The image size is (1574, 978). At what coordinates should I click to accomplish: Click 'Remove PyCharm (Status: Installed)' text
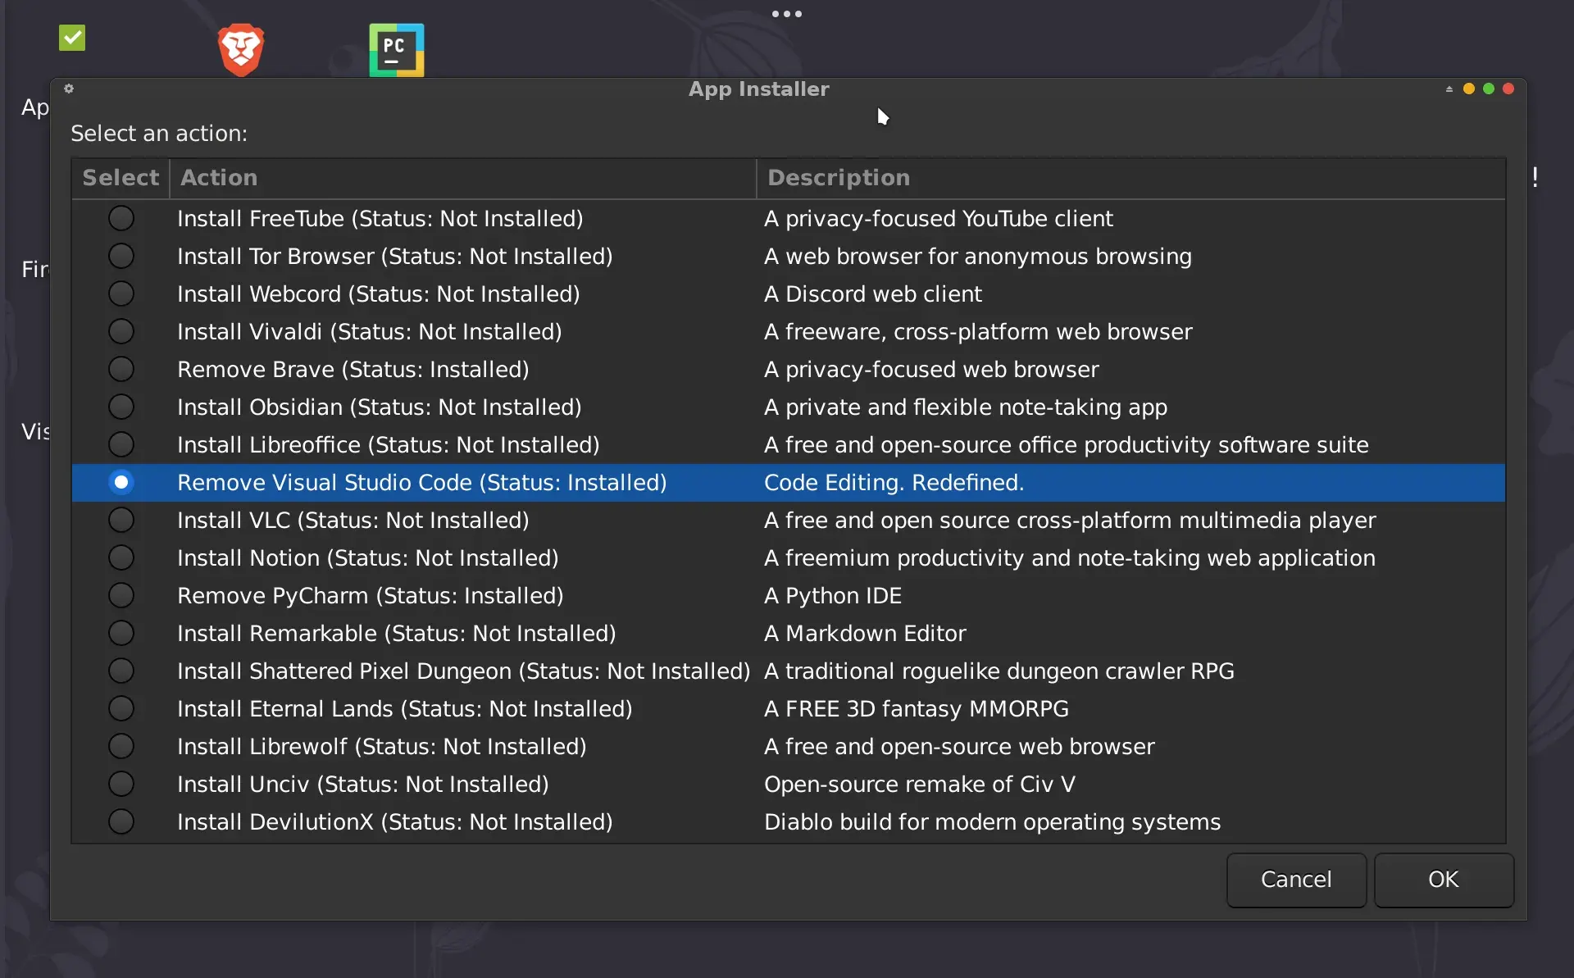pos(371,596)
